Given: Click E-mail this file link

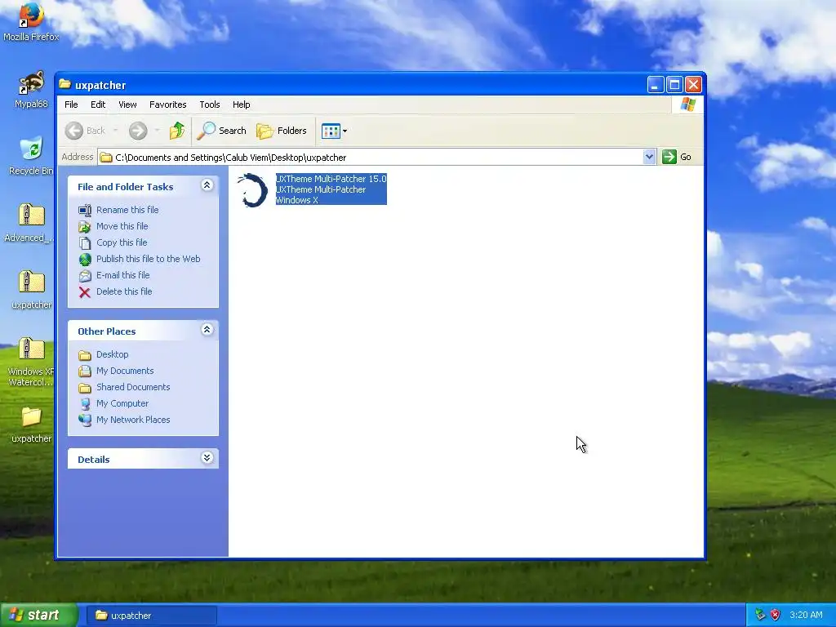Looking at the screenshot, I should tap(122, 275).
